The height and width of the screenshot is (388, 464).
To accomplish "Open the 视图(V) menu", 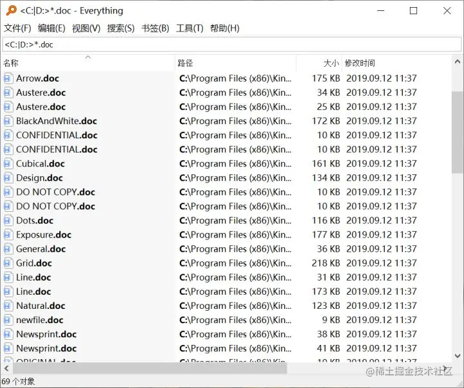I will point(86,28).
